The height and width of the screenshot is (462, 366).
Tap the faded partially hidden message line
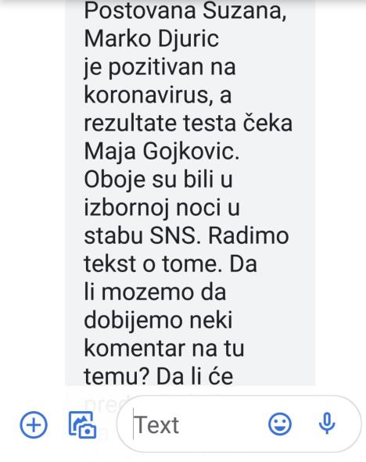click(106, 405)
